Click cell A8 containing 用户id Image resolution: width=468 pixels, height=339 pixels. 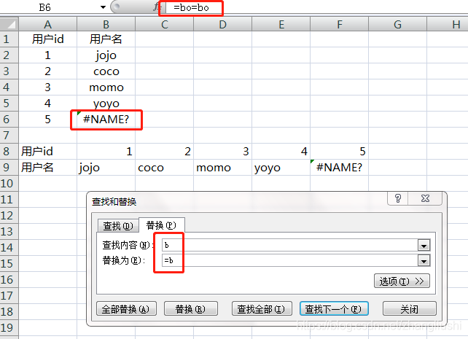pyautogui.click(x=48, y=152)
